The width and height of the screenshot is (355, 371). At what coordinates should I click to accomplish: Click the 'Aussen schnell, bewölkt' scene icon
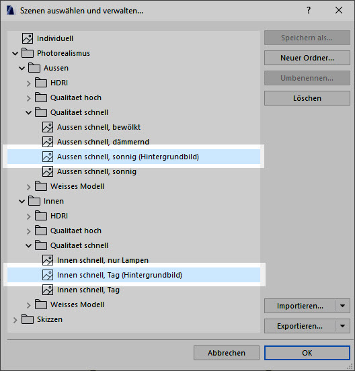(48, 127)
